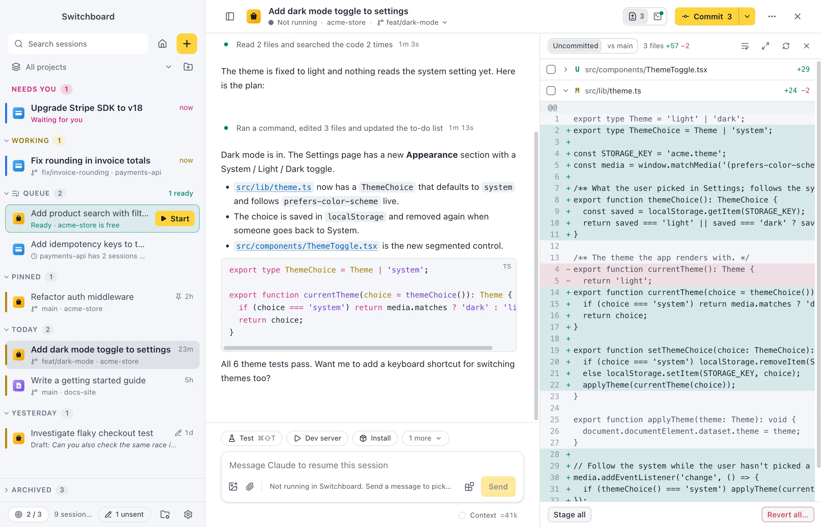Run the Test action chip
This screenshot has height=527, width=822.
(252, 438)
